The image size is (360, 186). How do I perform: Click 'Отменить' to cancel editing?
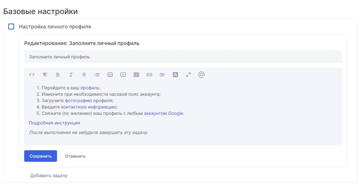(75, 156)
